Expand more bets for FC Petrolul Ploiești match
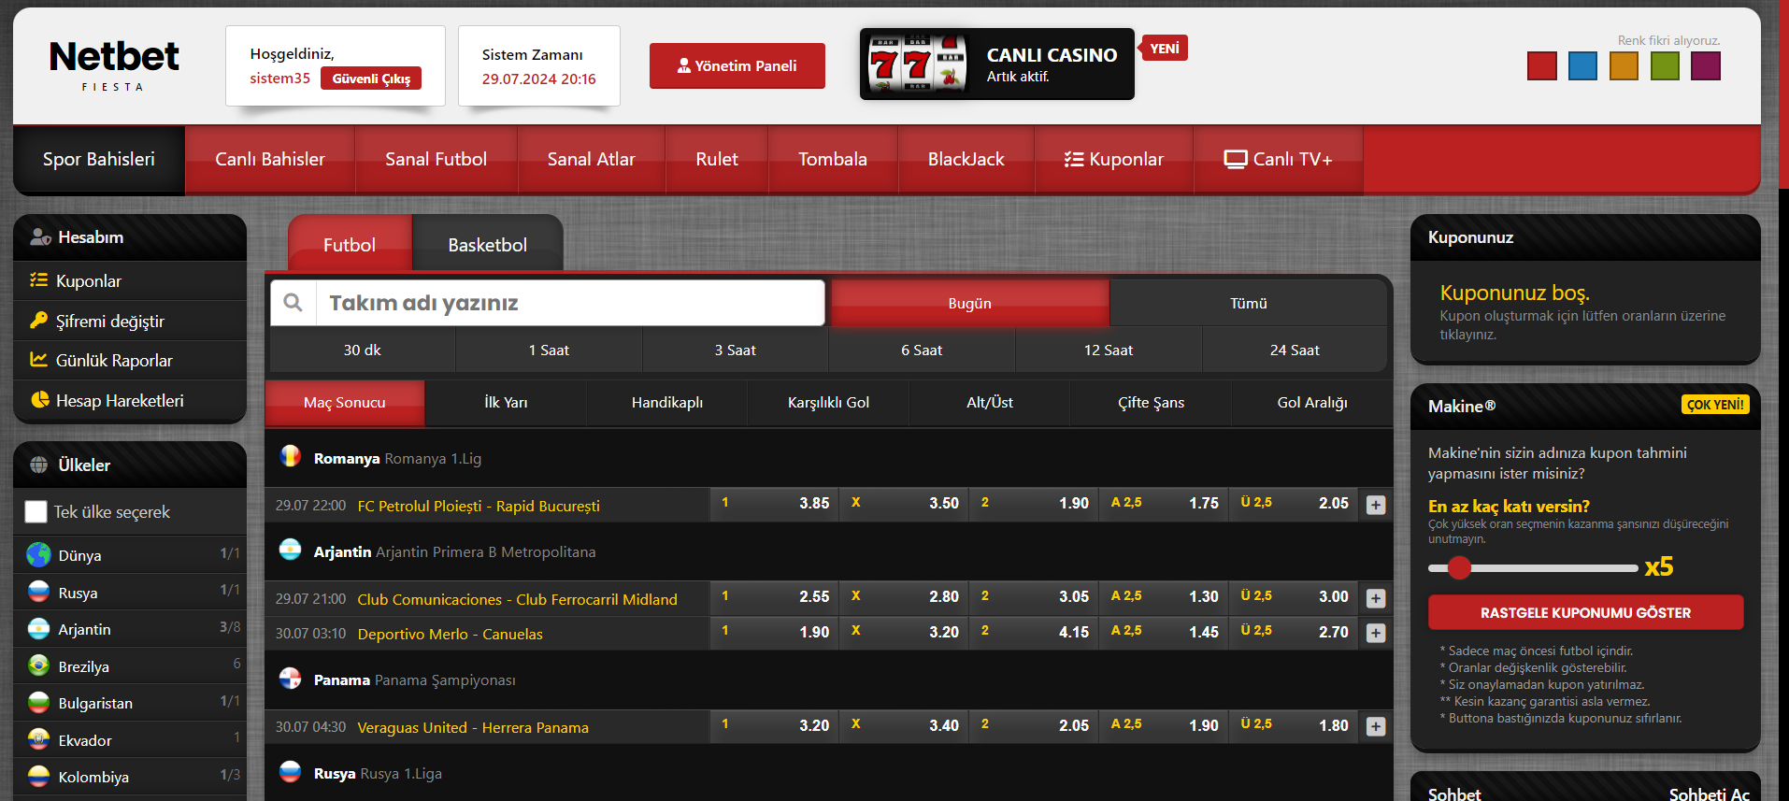The image size is (1789, 801). [x=1376, y=505]
